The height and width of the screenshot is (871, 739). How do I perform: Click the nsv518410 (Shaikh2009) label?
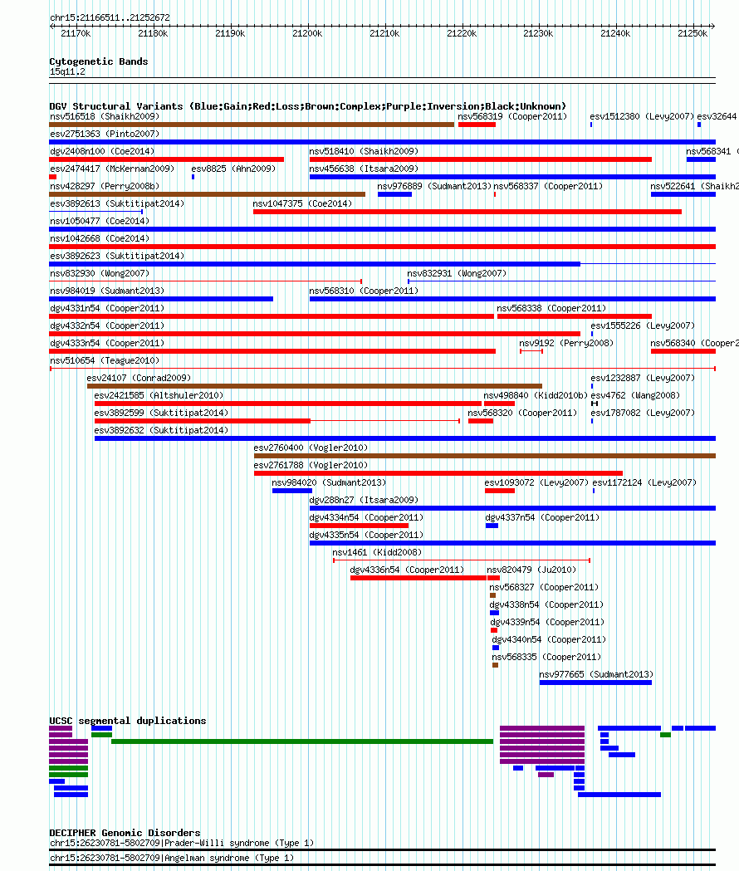click(364, 151)
